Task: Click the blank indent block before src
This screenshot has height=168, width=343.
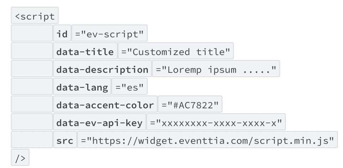Action: [x=32, y=141]
